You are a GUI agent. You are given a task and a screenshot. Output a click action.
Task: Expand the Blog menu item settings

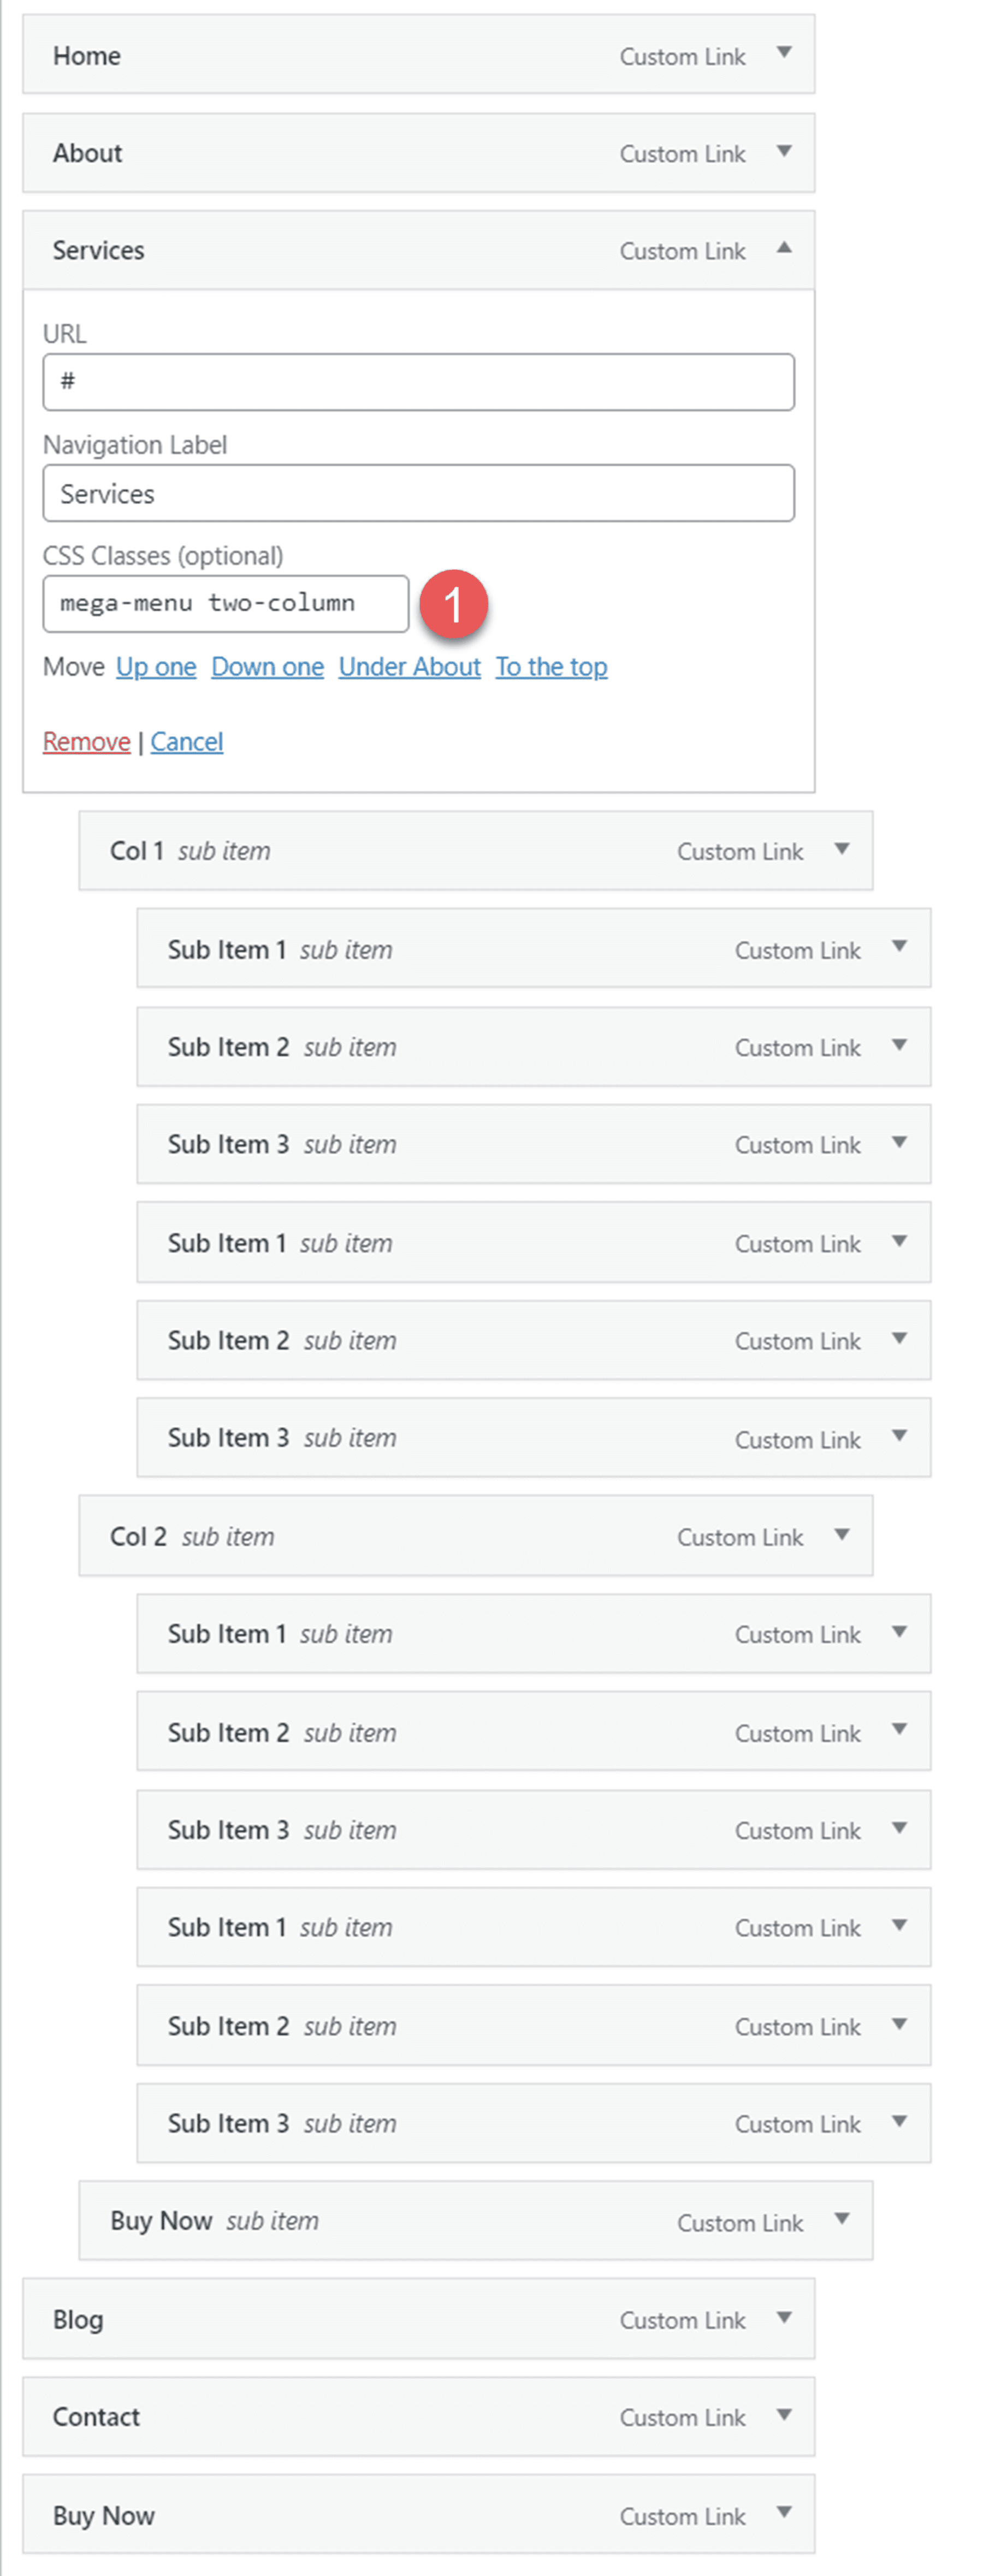pos(785,2320)
